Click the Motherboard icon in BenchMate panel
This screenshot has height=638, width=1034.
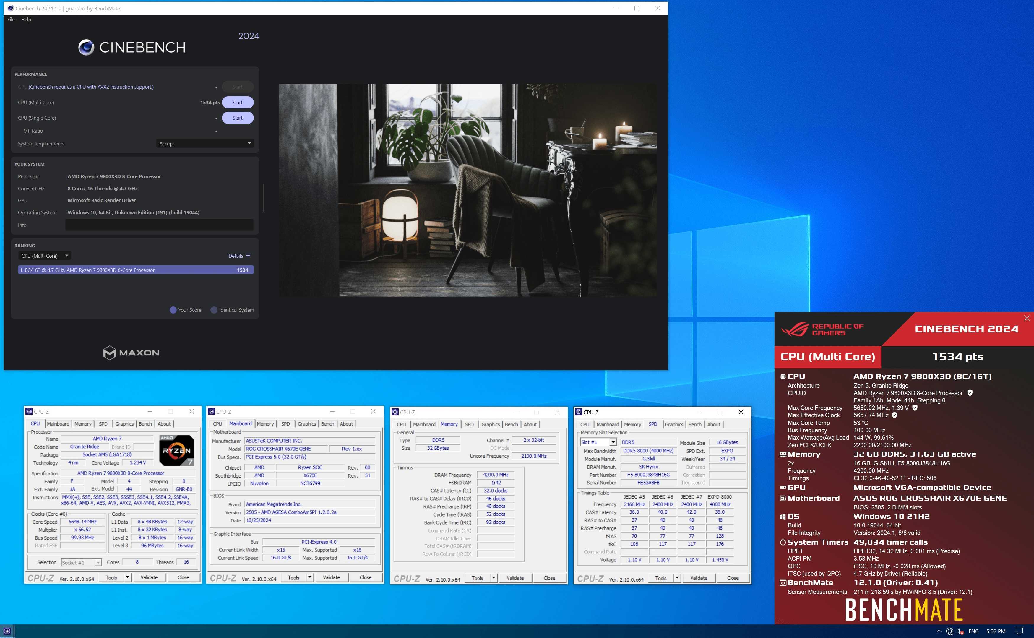pos(783,498)
